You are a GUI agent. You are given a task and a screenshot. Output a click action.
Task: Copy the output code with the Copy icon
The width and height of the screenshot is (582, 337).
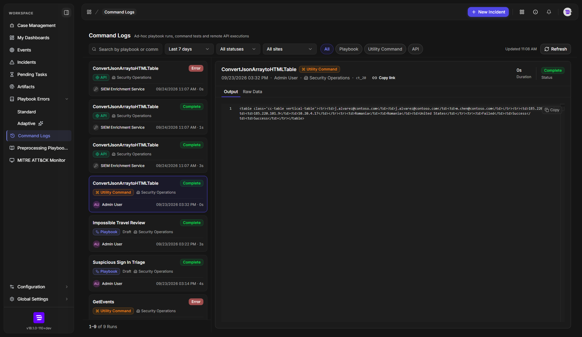click(x=552, y=110)
